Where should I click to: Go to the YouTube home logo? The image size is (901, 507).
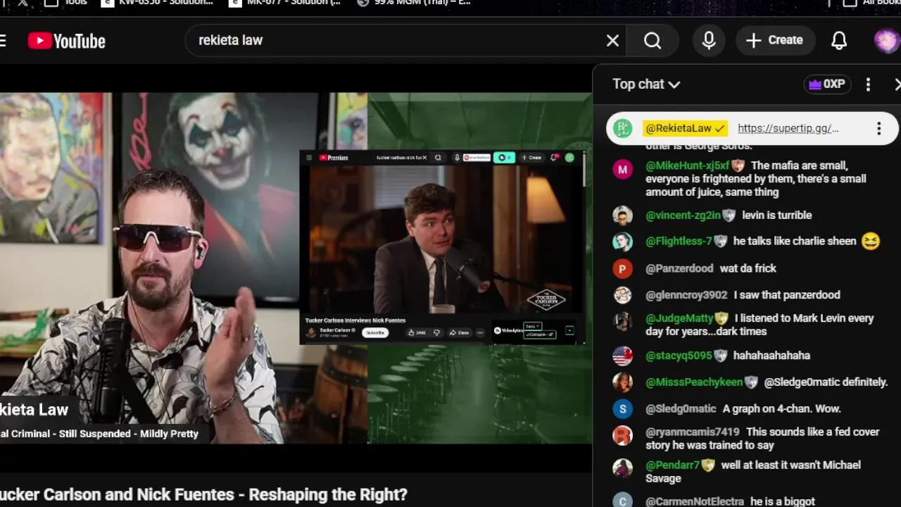coord(67,41)
